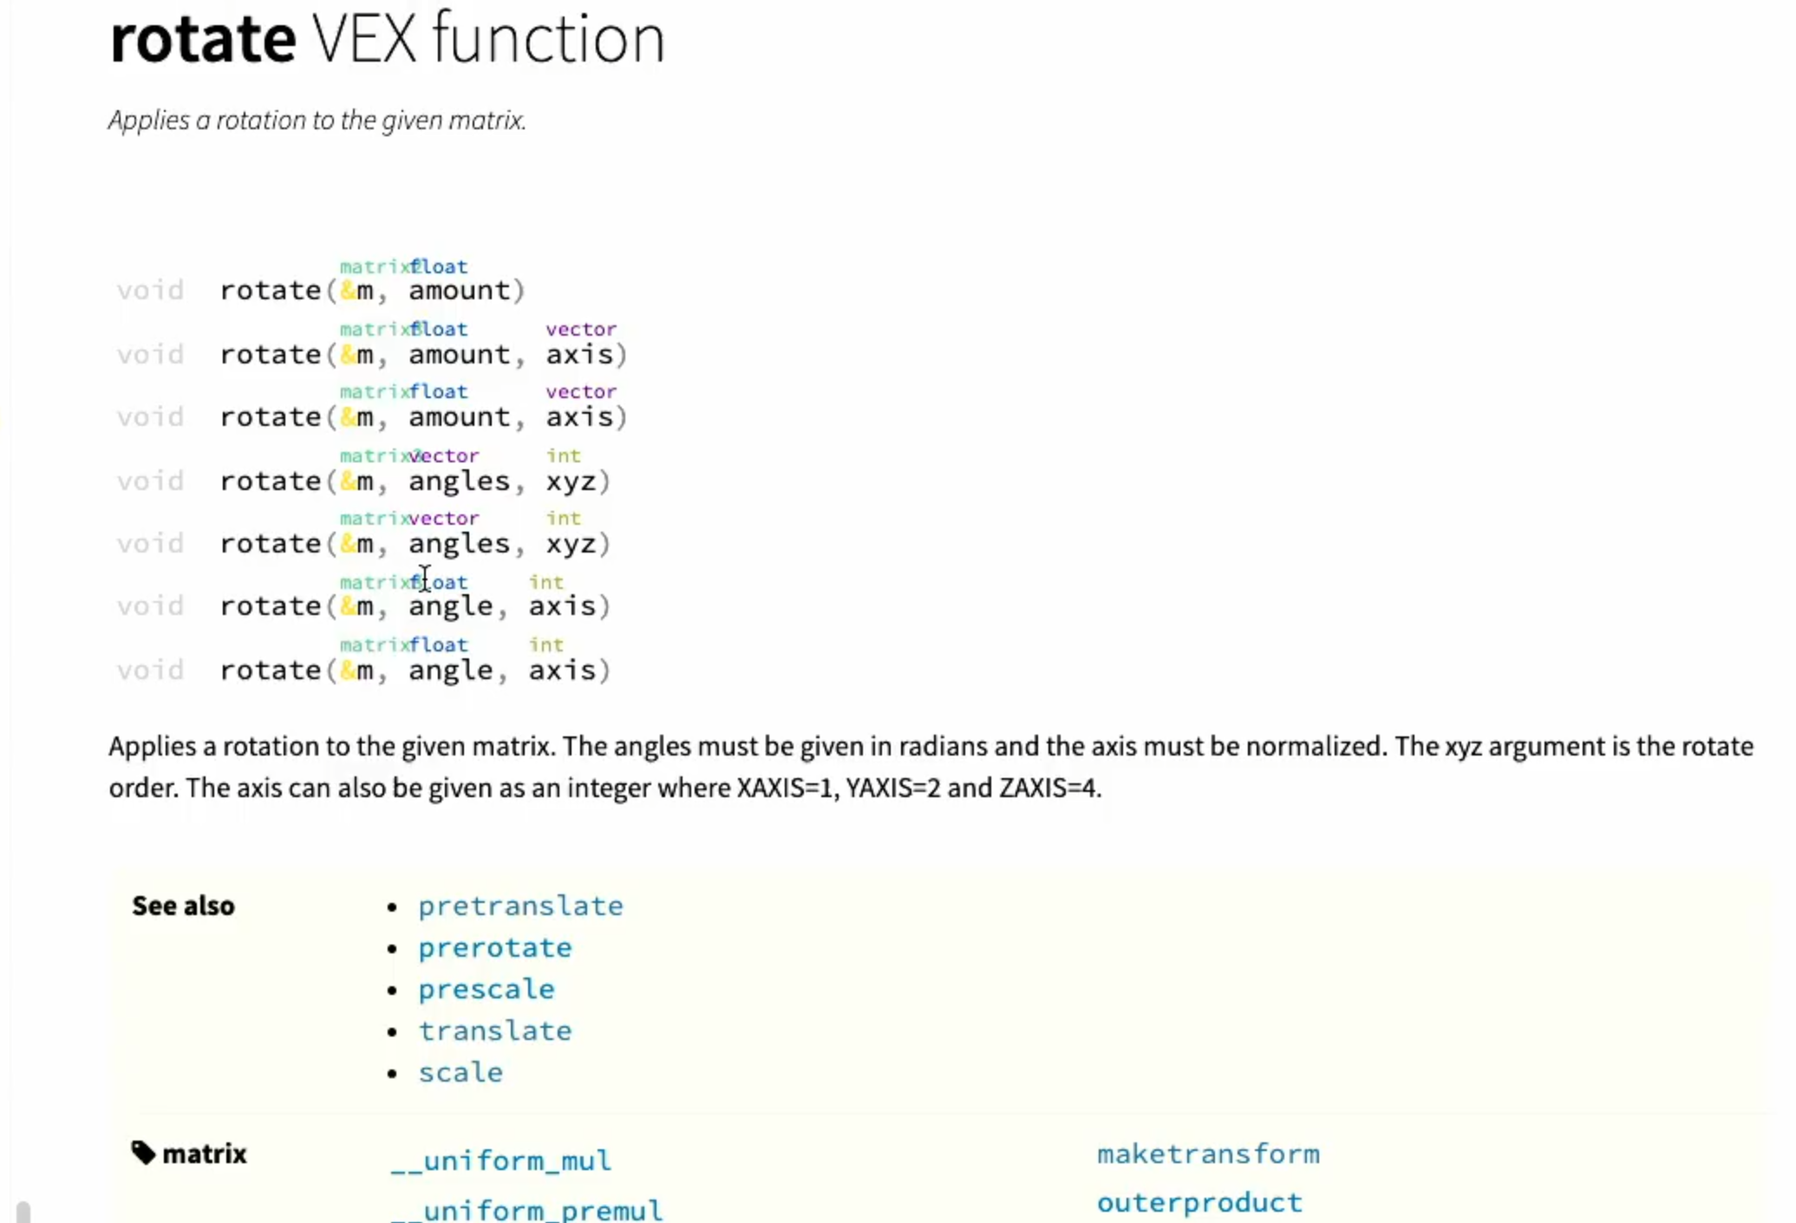Open the __uniform_mul link
Viewport: 1796px width, 1223px height.
501,1161
